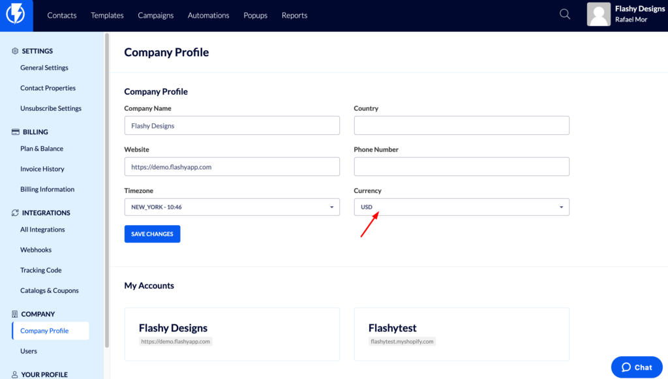Click the Integrations sync icon

pos(15,213)
